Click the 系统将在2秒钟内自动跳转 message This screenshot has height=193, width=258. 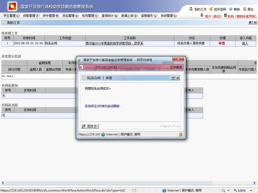[x=104, y=106]
